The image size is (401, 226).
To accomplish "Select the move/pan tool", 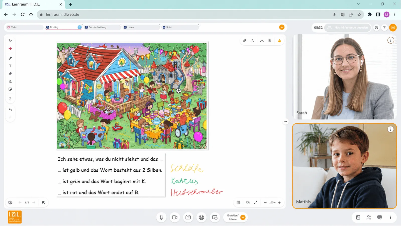I will [10, 48].
